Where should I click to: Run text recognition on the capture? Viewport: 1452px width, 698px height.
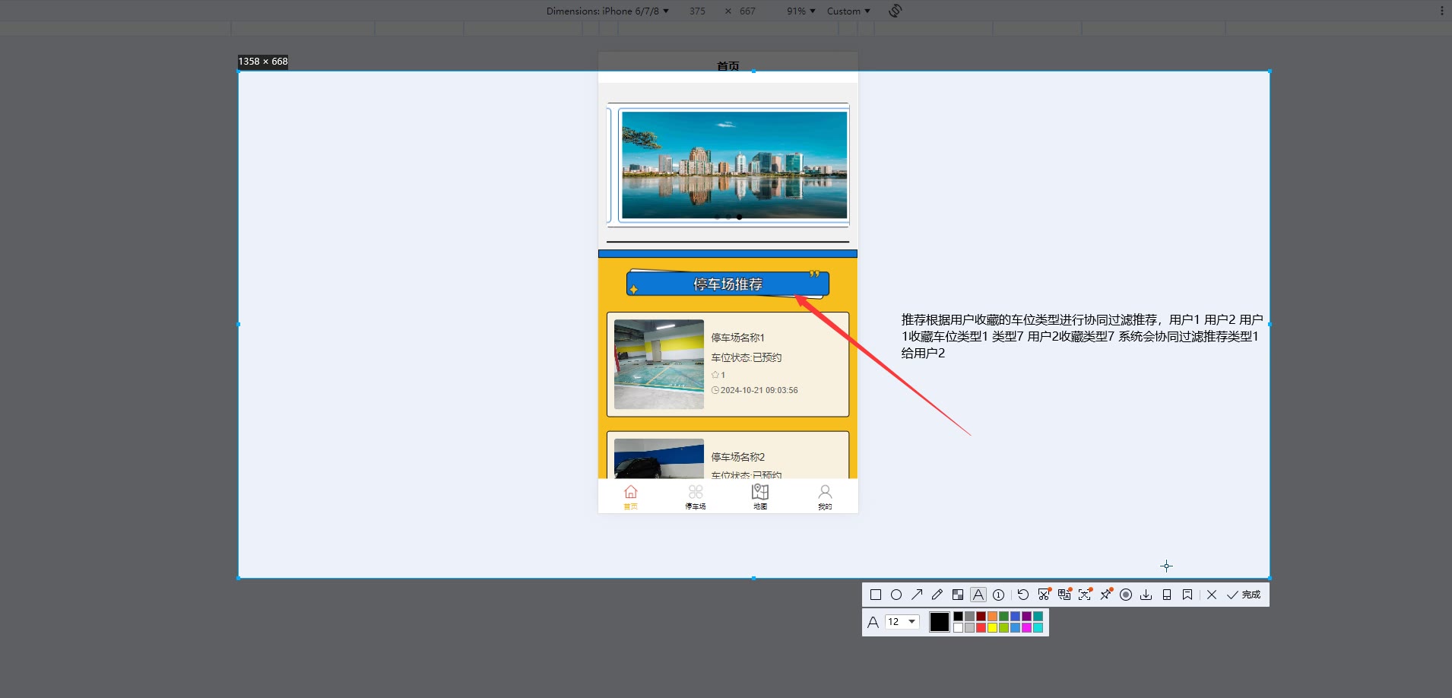click(1085, 595)
